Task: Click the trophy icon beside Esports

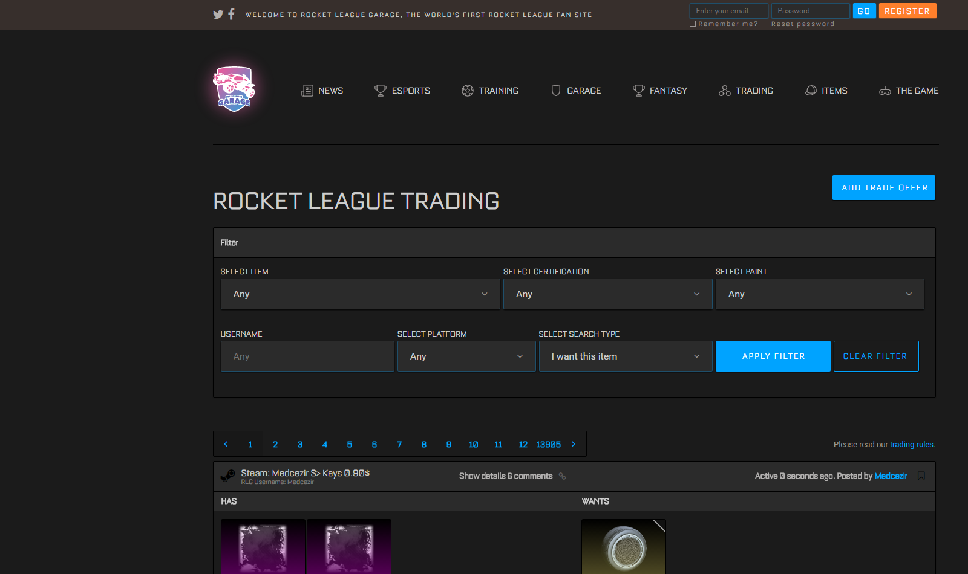Action: (381, 91)
